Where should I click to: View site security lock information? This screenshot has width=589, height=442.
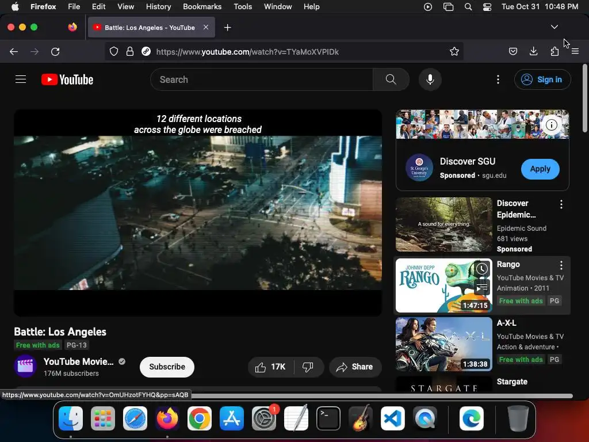130,51
